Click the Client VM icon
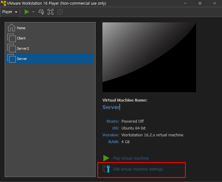Screen dimensions: 222x182 (x=12, y=38)
